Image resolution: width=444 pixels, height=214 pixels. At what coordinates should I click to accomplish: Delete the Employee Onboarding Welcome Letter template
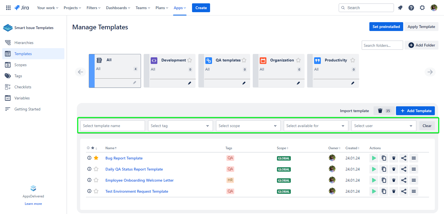[393, 180]
